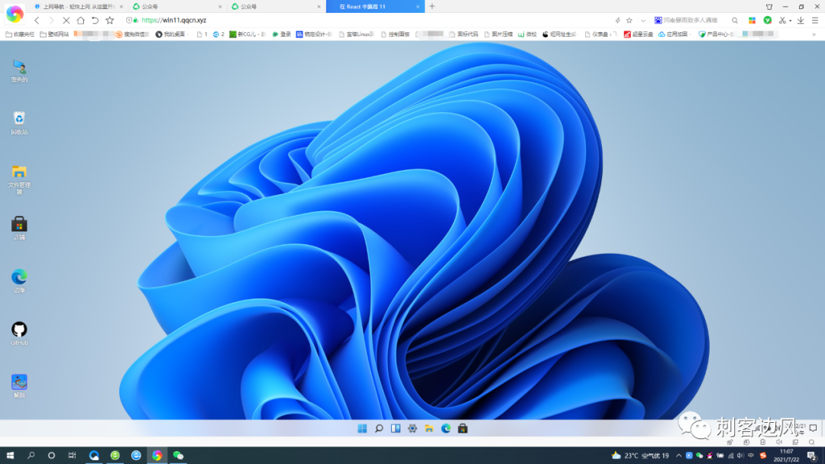Bookmark the page with the star next to home

109,20
